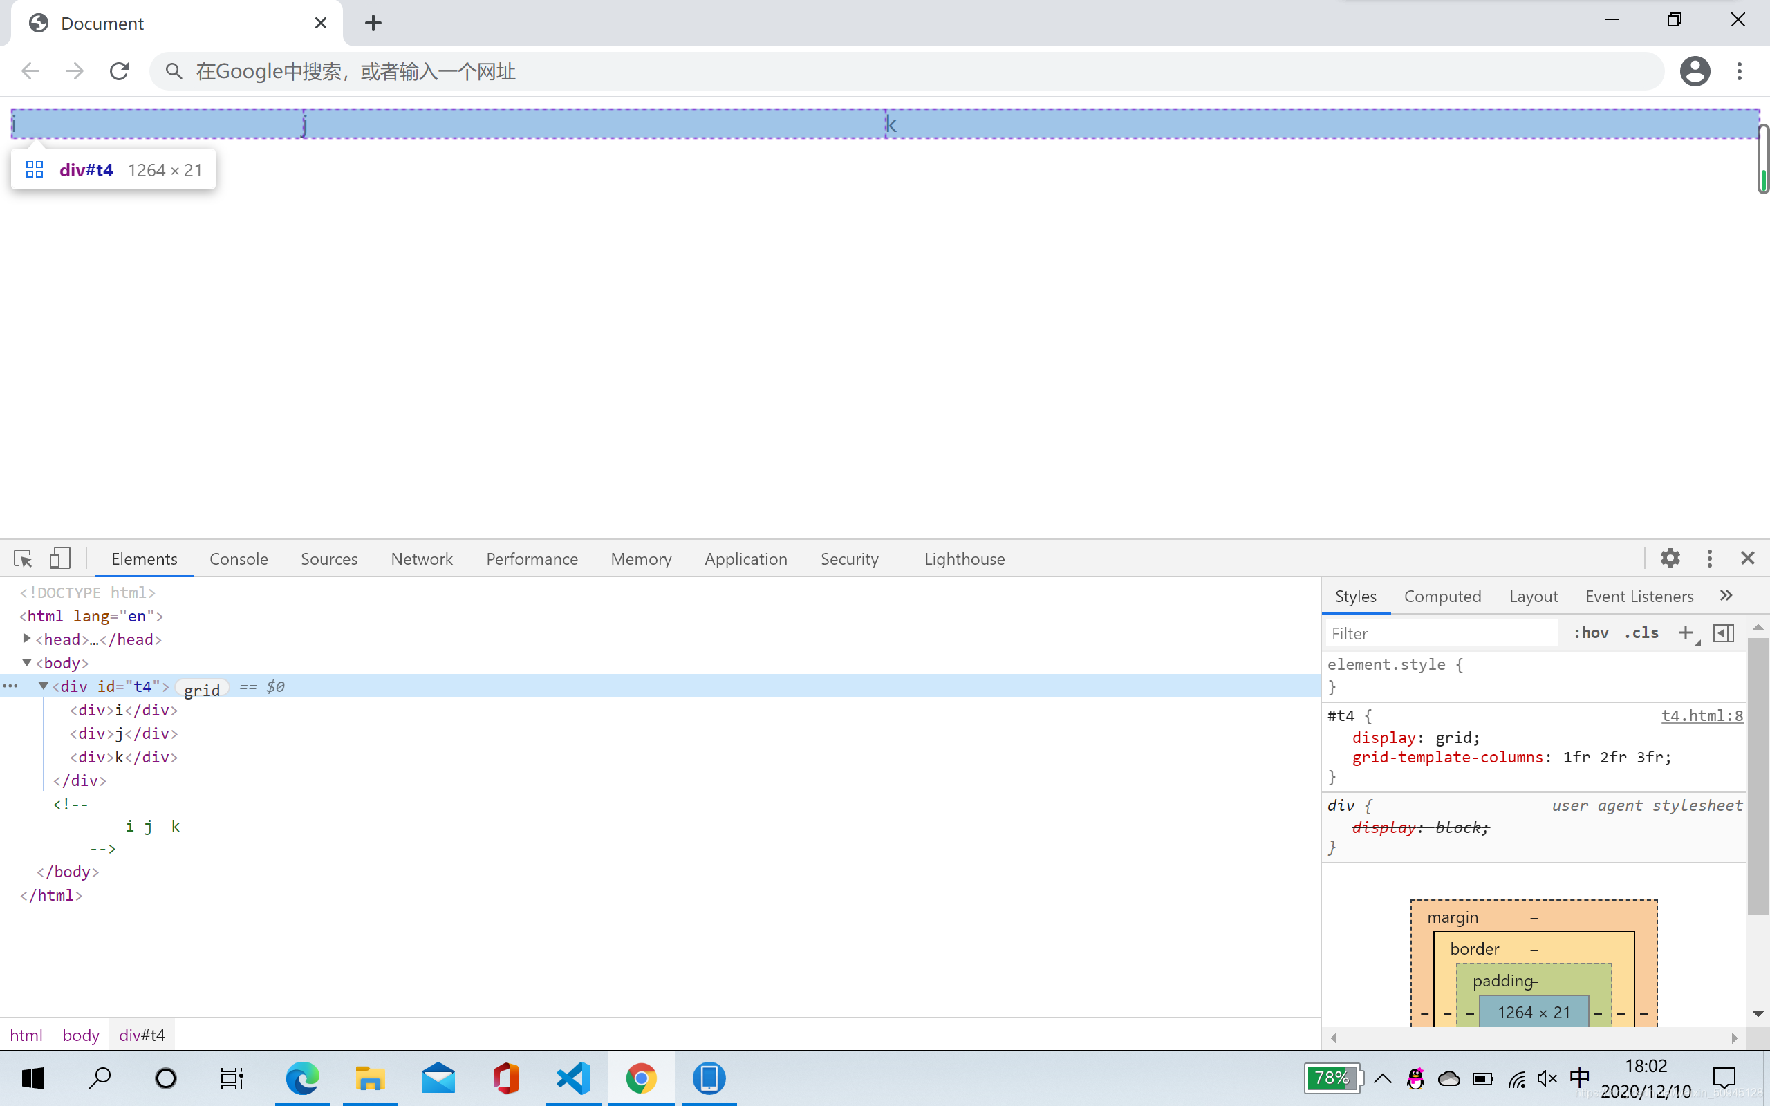Image resolution: width=1770 pixels, height=1106 pixels.
Task: Open Visual Studio Code from taskbar
Action: (x=573, y=1078)
